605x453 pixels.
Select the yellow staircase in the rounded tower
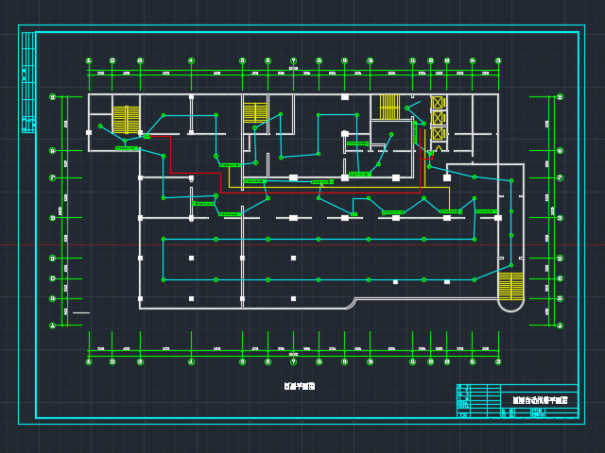510,286
